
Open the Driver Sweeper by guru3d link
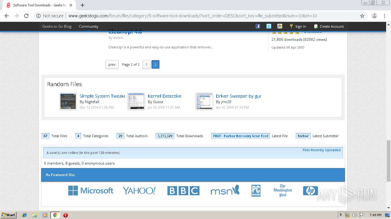pos(239,96)
